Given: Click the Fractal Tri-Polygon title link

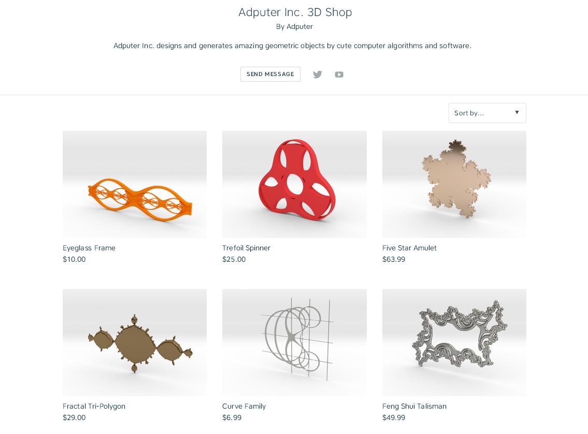Looking at the screenshot, I should click(94, 406).
